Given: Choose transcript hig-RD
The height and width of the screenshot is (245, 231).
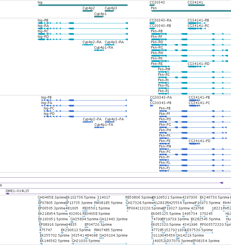Looking at the screenshot, I should (43, 37).
